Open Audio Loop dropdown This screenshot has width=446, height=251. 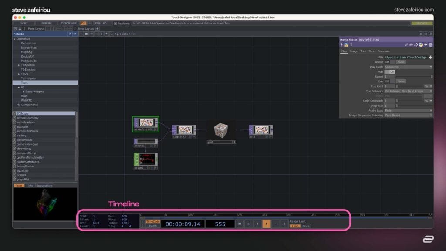[x=409, y=110]
